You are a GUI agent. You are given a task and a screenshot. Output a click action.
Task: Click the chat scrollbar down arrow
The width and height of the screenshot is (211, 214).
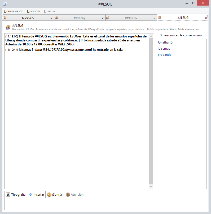coord(151,186)
